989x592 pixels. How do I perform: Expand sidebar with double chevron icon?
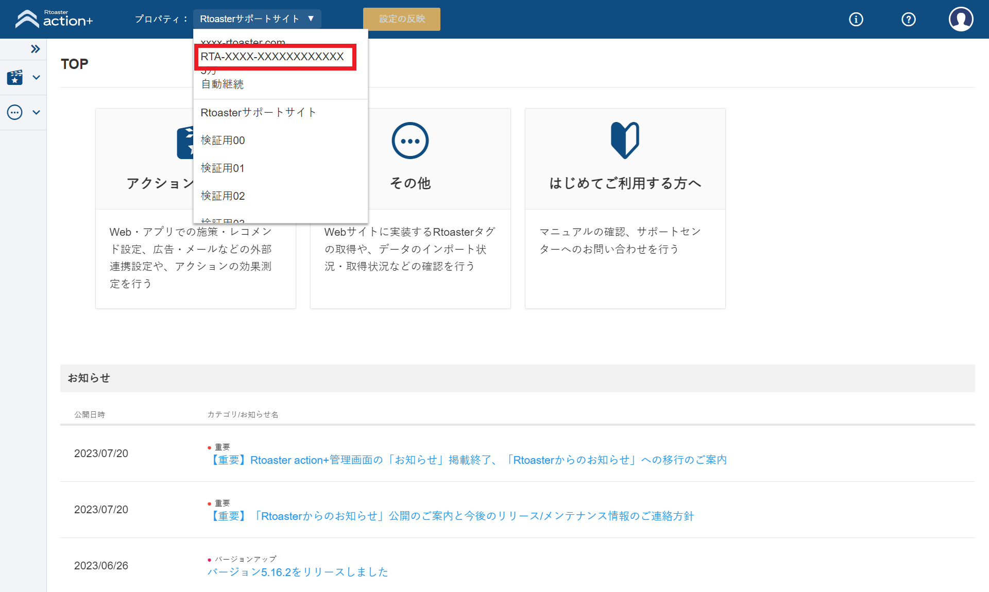(35, 49)
